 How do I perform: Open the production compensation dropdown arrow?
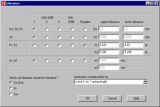145,82
